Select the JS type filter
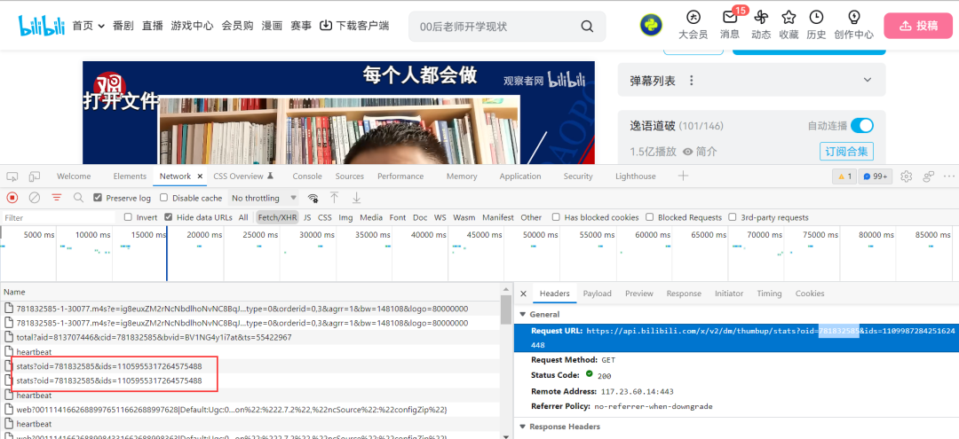The image size is (959, 439). point(307,217)
